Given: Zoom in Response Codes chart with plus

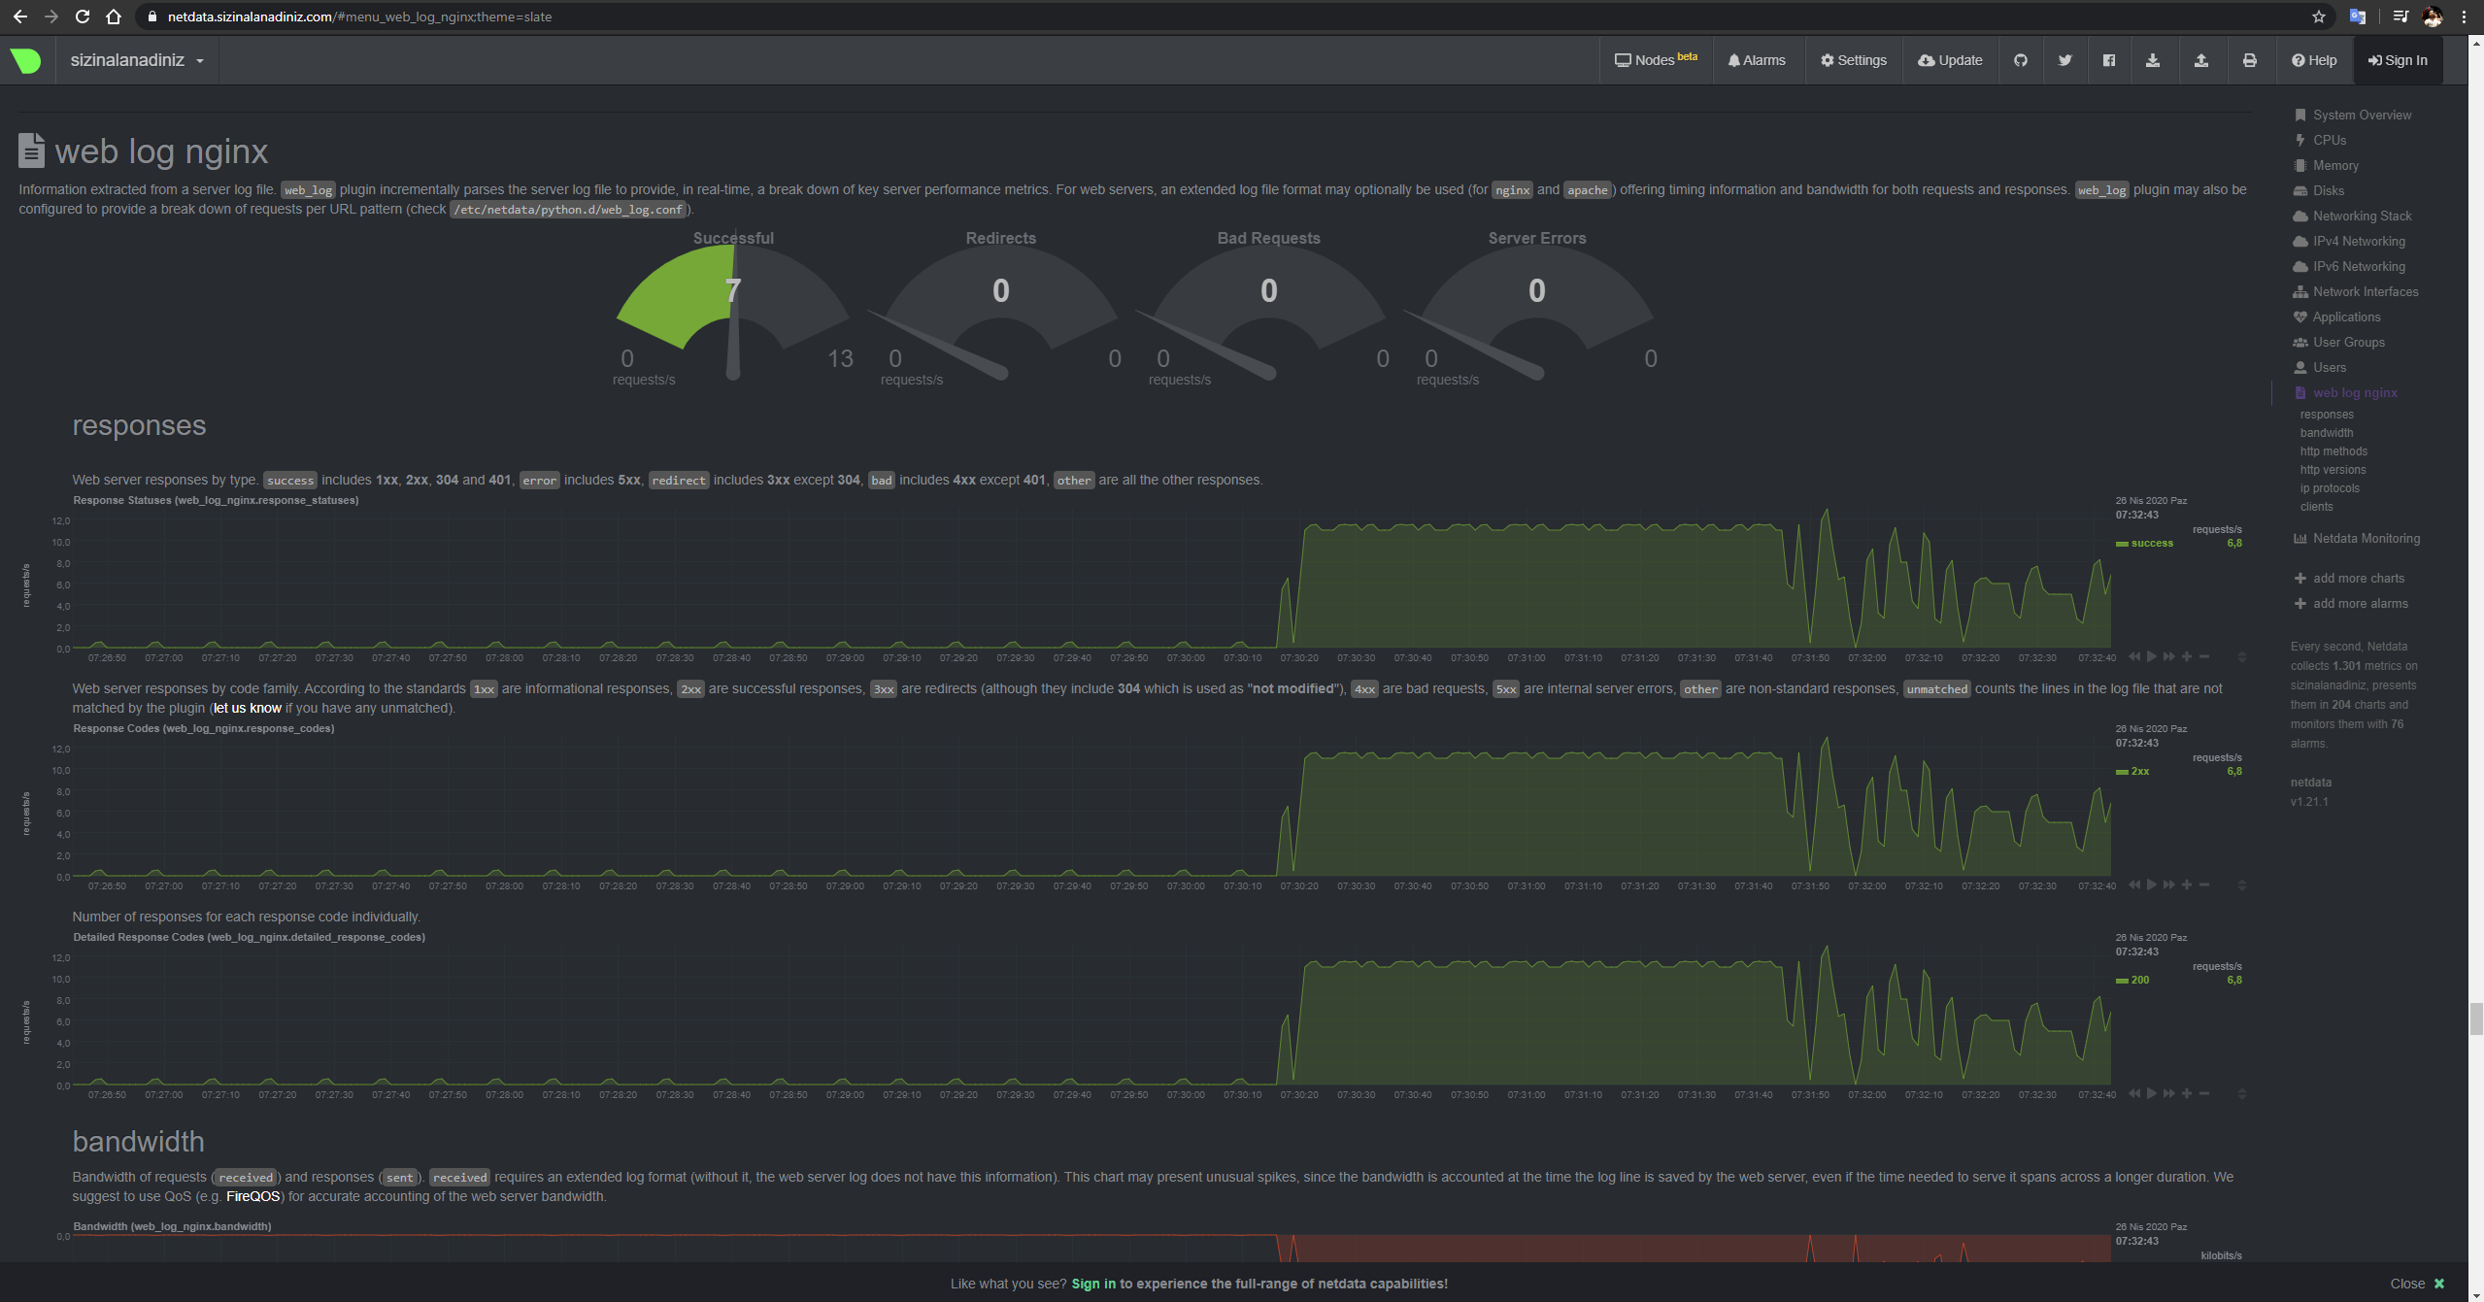Looking at the screenshot, I should coord(2187,885).
